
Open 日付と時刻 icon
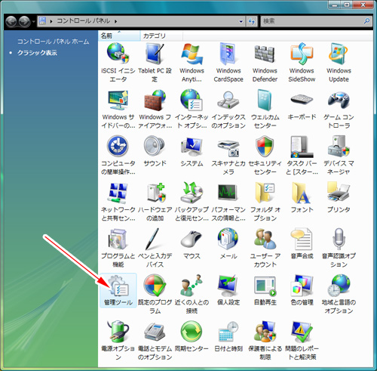228,332
